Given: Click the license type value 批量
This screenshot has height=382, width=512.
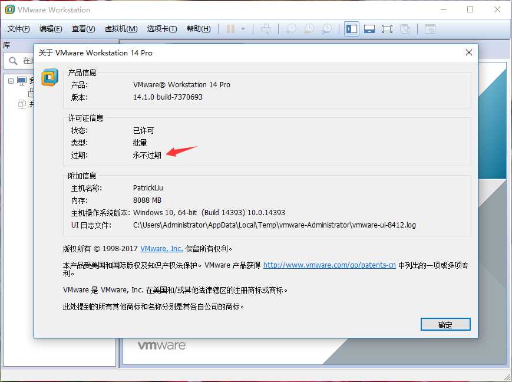Looking at the screenshot, I should (x=140, y=143).
